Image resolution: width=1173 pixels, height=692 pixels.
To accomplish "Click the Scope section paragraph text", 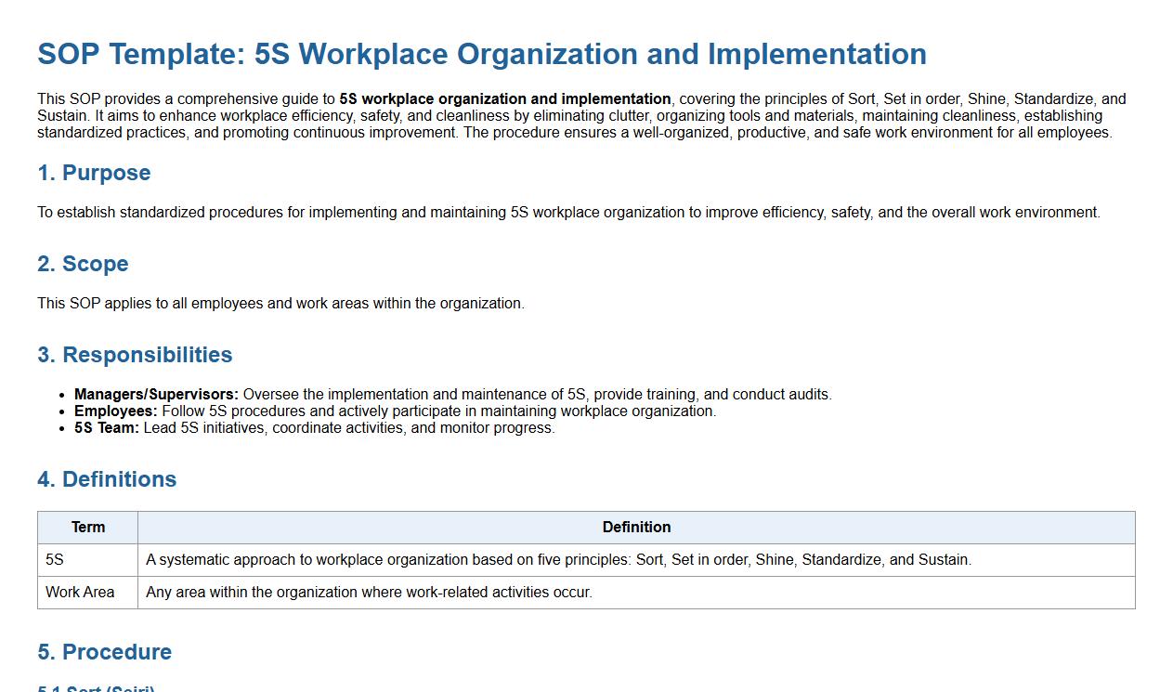I will [x=280, y=304].
